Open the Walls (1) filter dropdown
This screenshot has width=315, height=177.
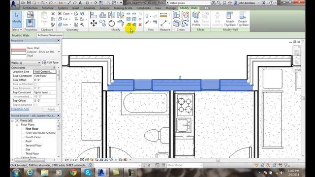pyautogui.click(x=26, y=63)
